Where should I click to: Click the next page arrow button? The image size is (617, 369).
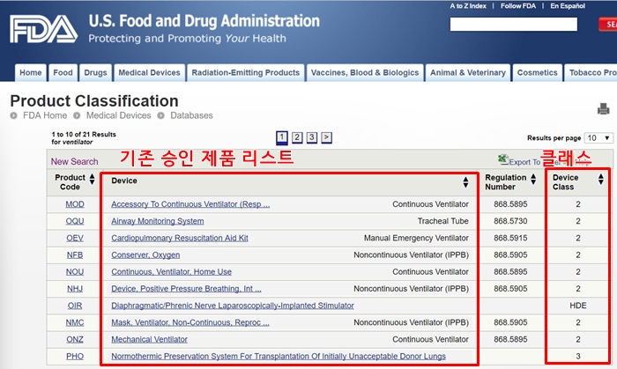click(x=327, y=137)
